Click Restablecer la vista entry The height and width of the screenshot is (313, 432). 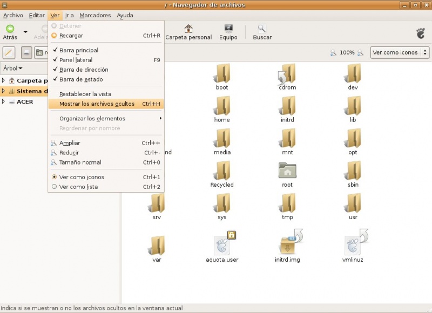coord(85,94)
